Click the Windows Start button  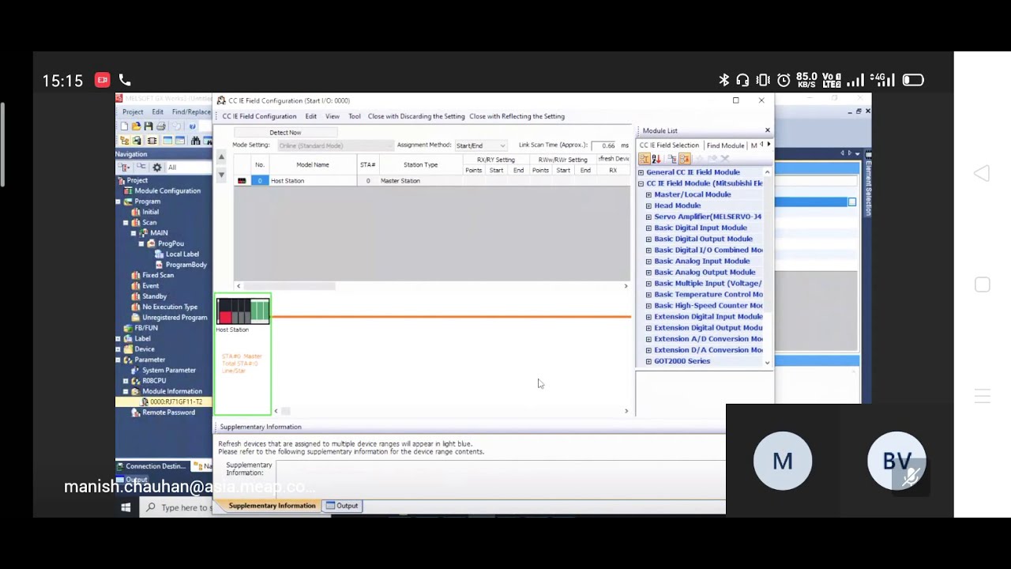[x=126, y=507]
